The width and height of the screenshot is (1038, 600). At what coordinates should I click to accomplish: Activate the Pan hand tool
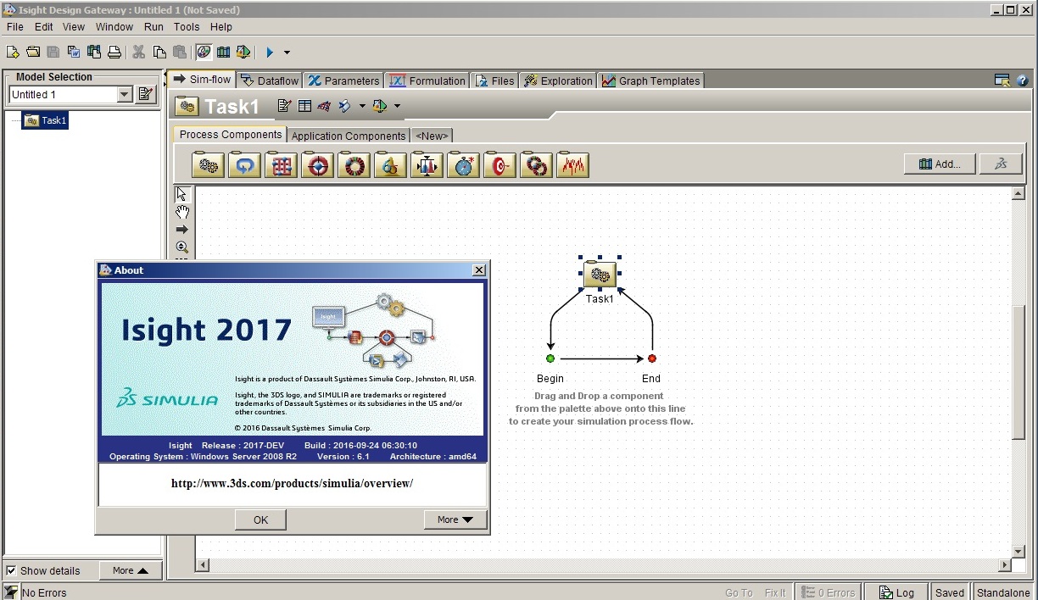[182, 212]
